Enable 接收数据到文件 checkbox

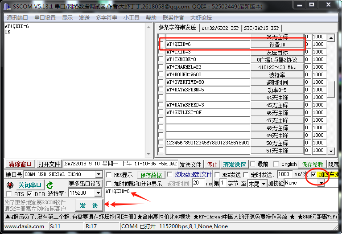pos(169,174)
